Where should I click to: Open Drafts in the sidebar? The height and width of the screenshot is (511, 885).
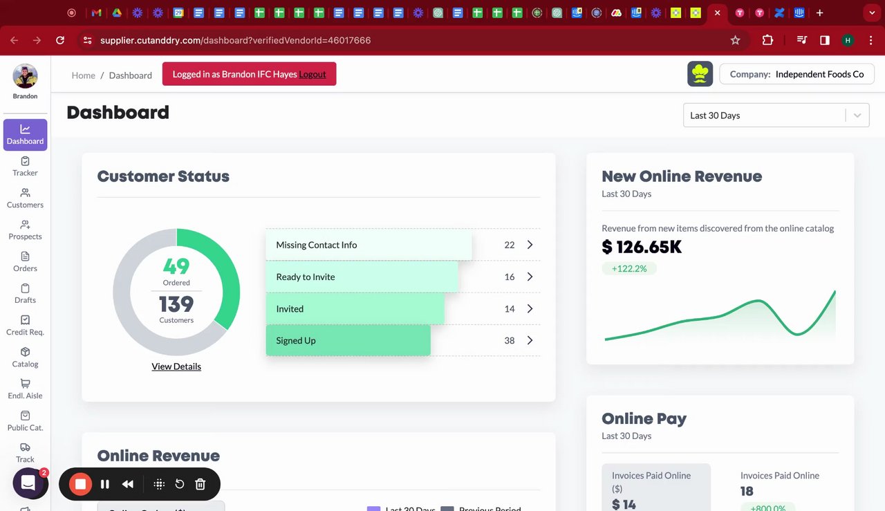coord(25,293)
